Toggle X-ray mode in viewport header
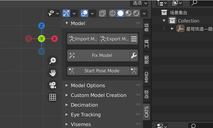This screenshot has height=128, width=213. point(102,13)
